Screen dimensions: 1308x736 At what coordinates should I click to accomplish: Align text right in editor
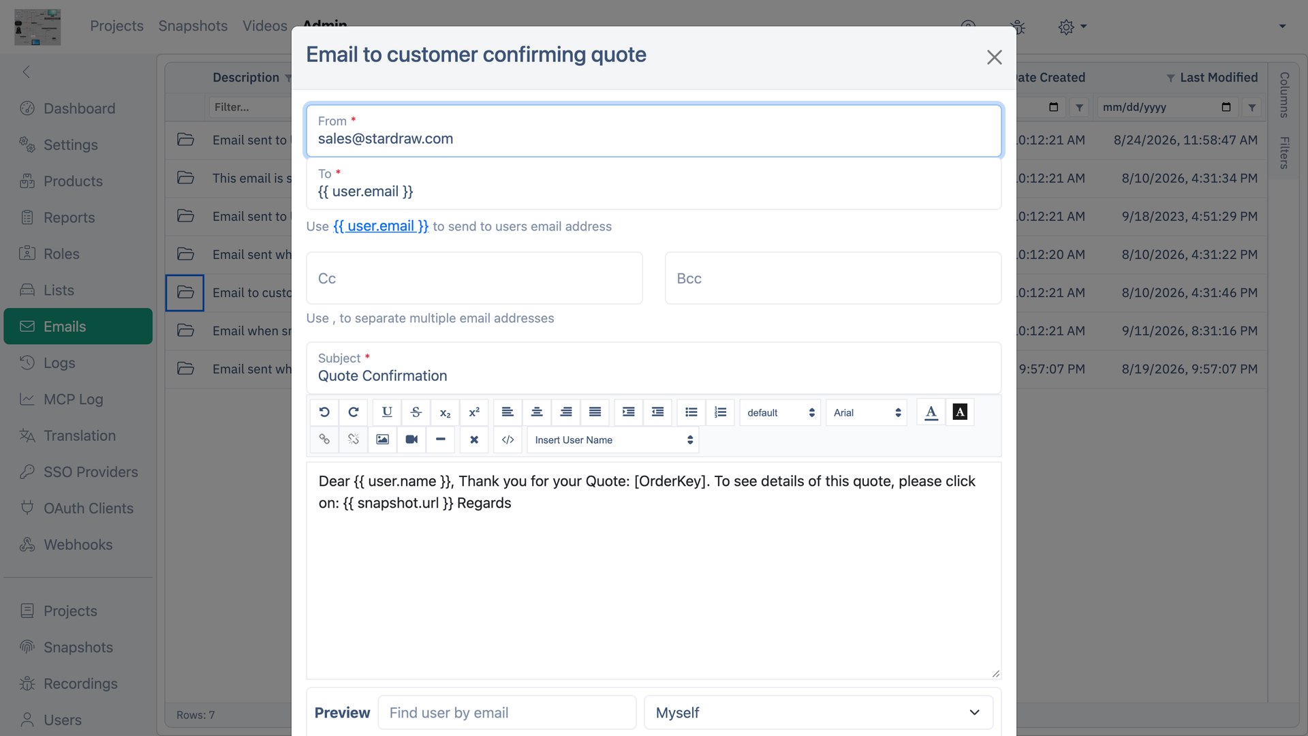[x=566, y=412]
